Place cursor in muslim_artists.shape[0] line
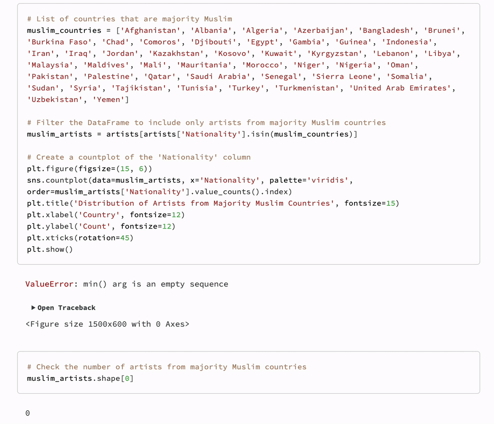The width and height of the screenshot is (494, 424). [80, 378]
